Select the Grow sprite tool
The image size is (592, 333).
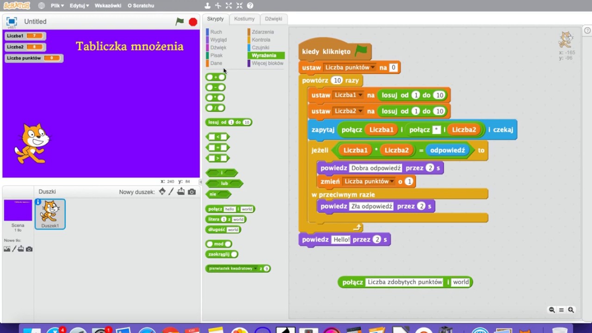228,6
